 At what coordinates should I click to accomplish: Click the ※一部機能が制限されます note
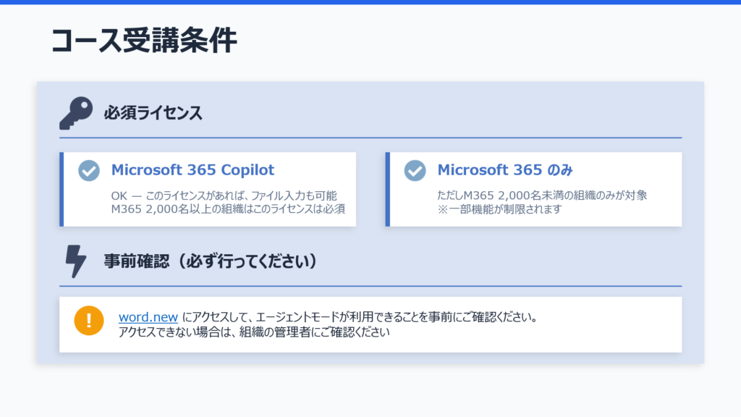[x=499, y=209]
